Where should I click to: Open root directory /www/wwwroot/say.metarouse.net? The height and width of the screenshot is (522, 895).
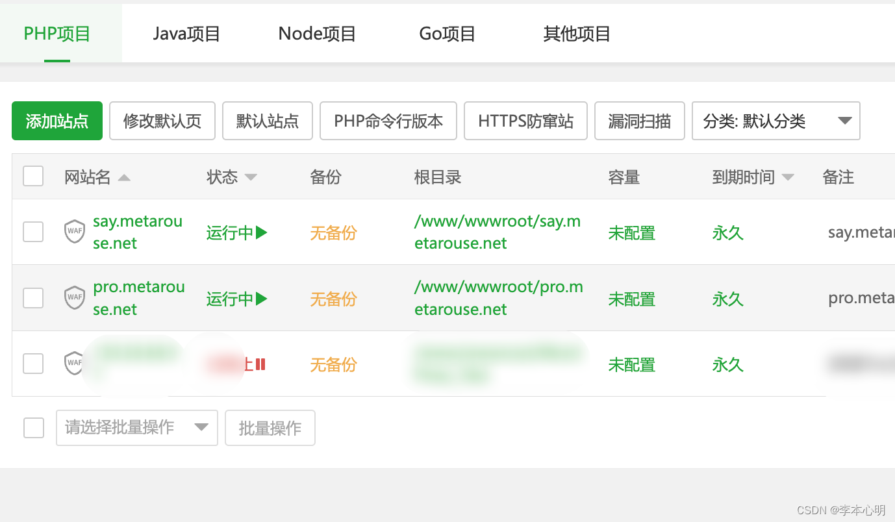[498, 232]
